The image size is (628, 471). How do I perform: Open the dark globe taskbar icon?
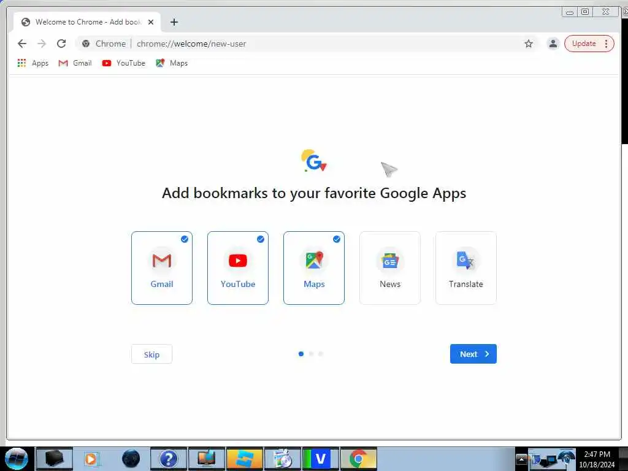[131, 459]
